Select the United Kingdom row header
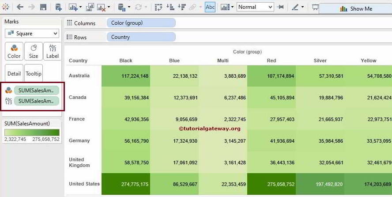This screenshot has width=392, height=197. [x=79, y=162]
